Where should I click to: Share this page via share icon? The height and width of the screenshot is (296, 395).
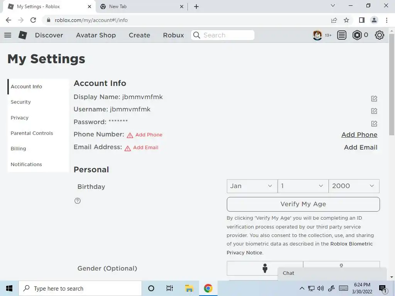click(x=334, y=20)
